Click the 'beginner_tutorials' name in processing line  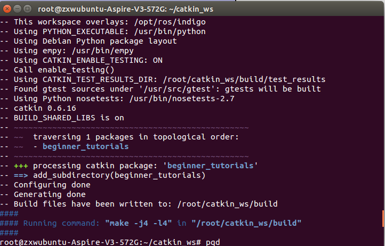click(211, 166)
